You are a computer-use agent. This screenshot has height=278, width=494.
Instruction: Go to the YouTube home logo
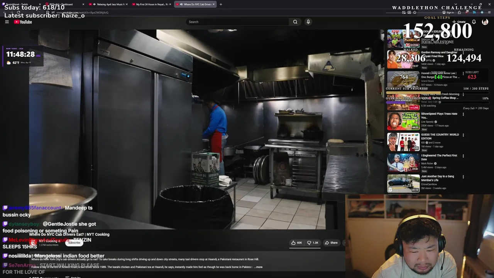click(23, 22)
